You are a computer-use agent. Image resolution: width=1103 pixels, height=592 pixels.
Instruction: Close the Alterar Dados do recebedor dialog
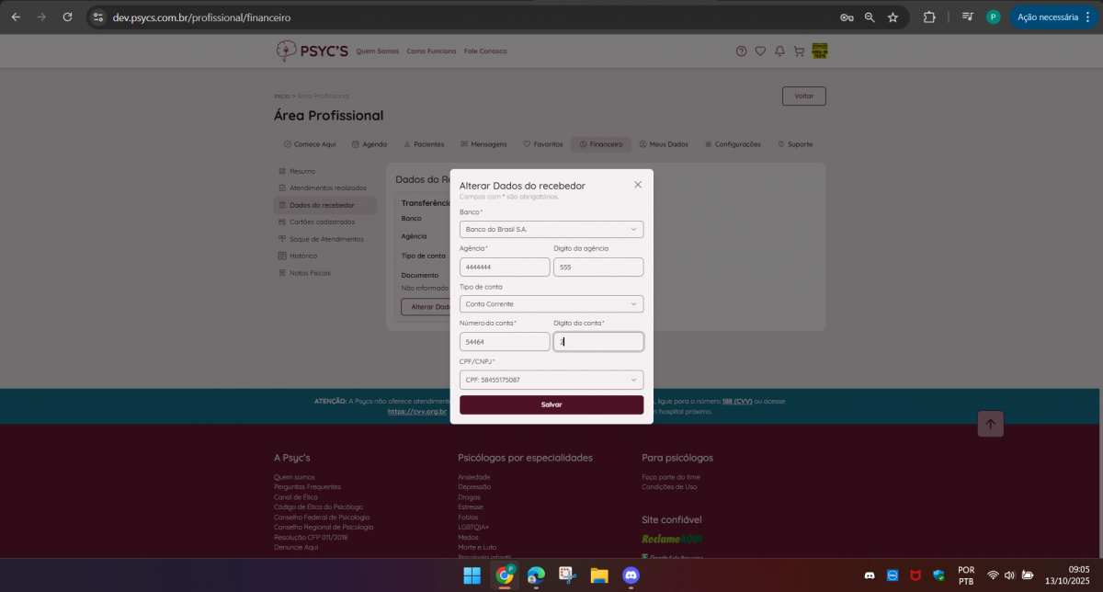[638, 185]
